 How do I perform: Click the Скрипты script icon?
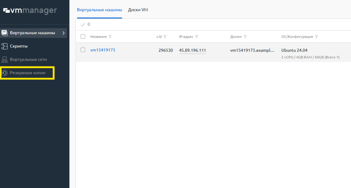pos(5,46)
